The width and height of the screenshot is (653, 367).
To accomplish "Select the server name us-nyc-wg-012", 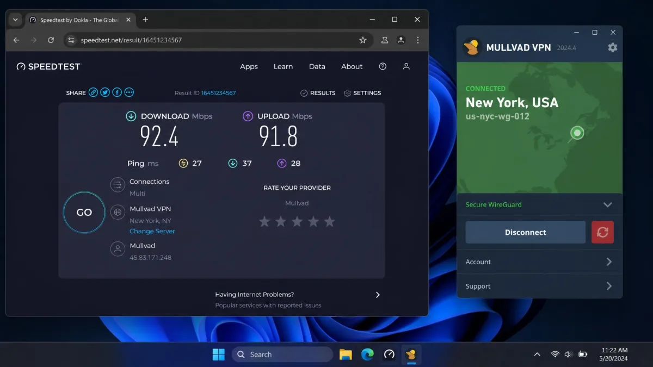I will tap(497, 116).
